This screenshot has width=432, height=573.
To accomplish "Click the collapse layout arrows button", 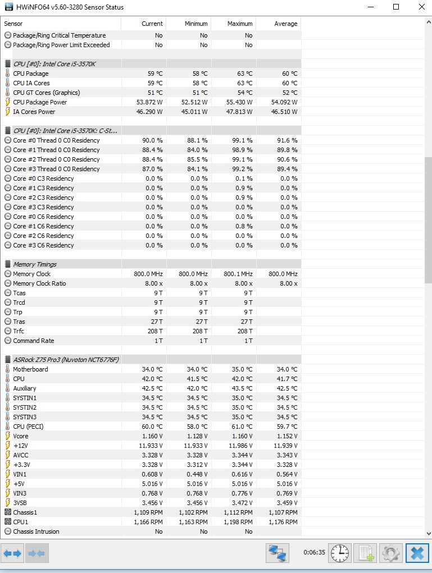I will [x=37, y=553].
